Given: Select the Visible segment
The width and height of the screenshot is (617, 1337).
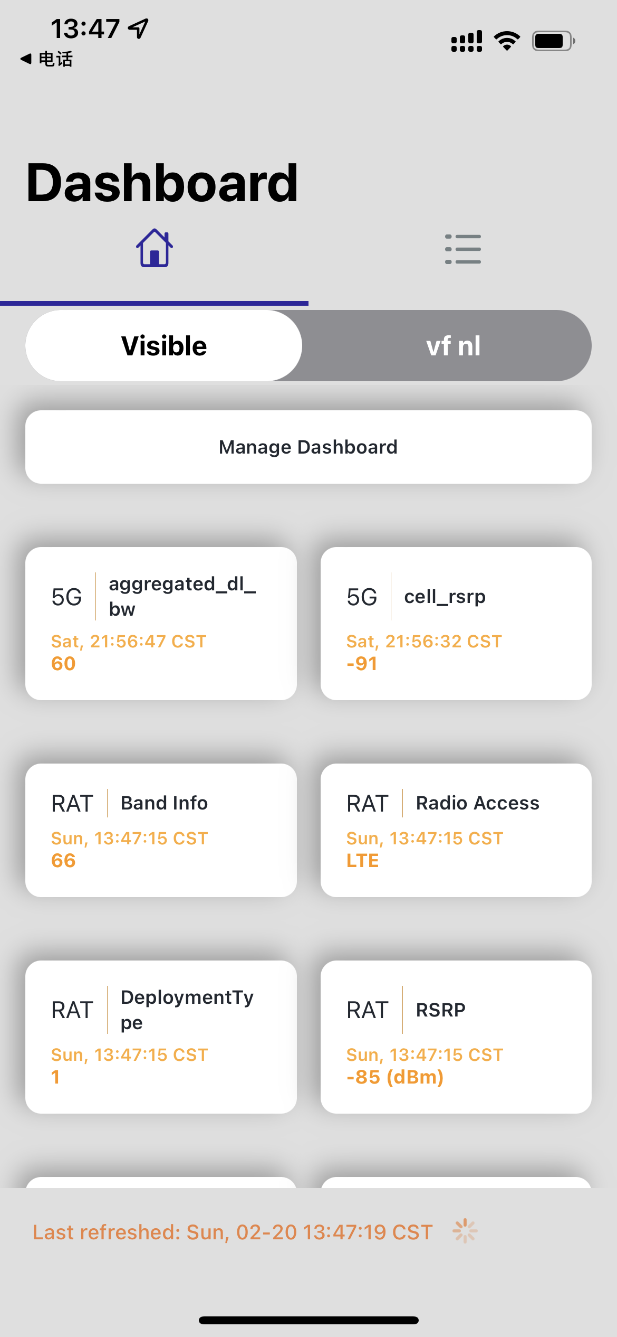Looking at the screenshot, I should [164, 345].
